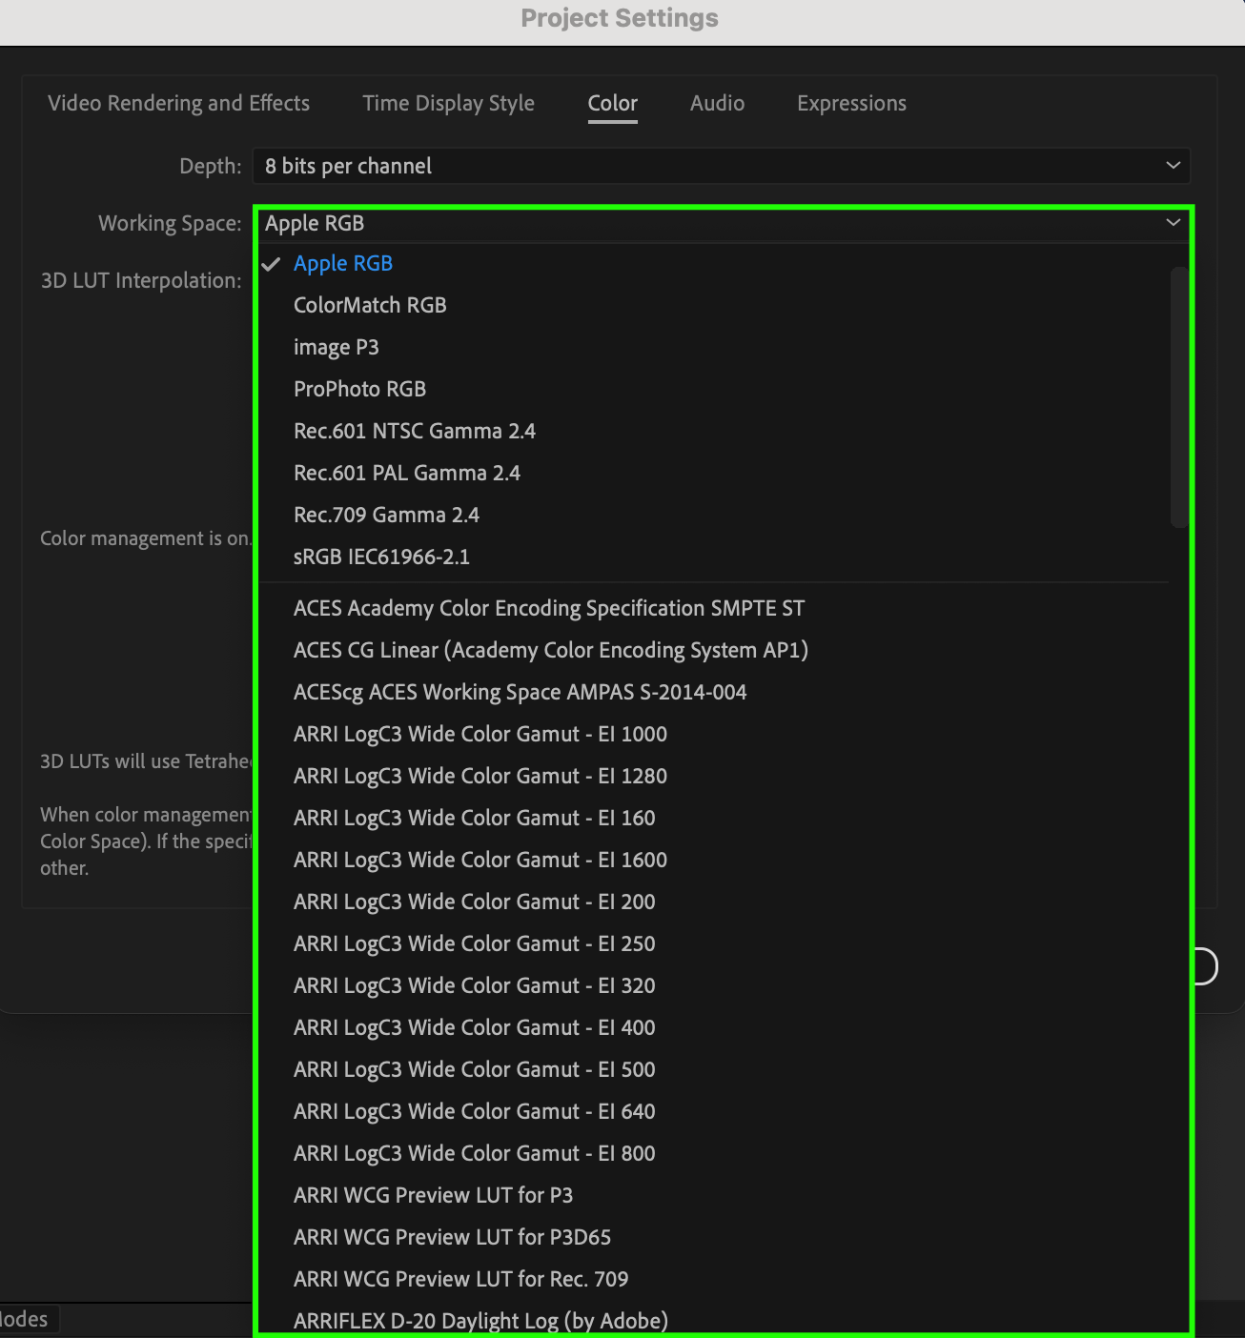The height and width of the screenshot is (1338, 1245).
Task: Switch to Video Rendering and Effects tab
Action: click(x=178, y=103)
